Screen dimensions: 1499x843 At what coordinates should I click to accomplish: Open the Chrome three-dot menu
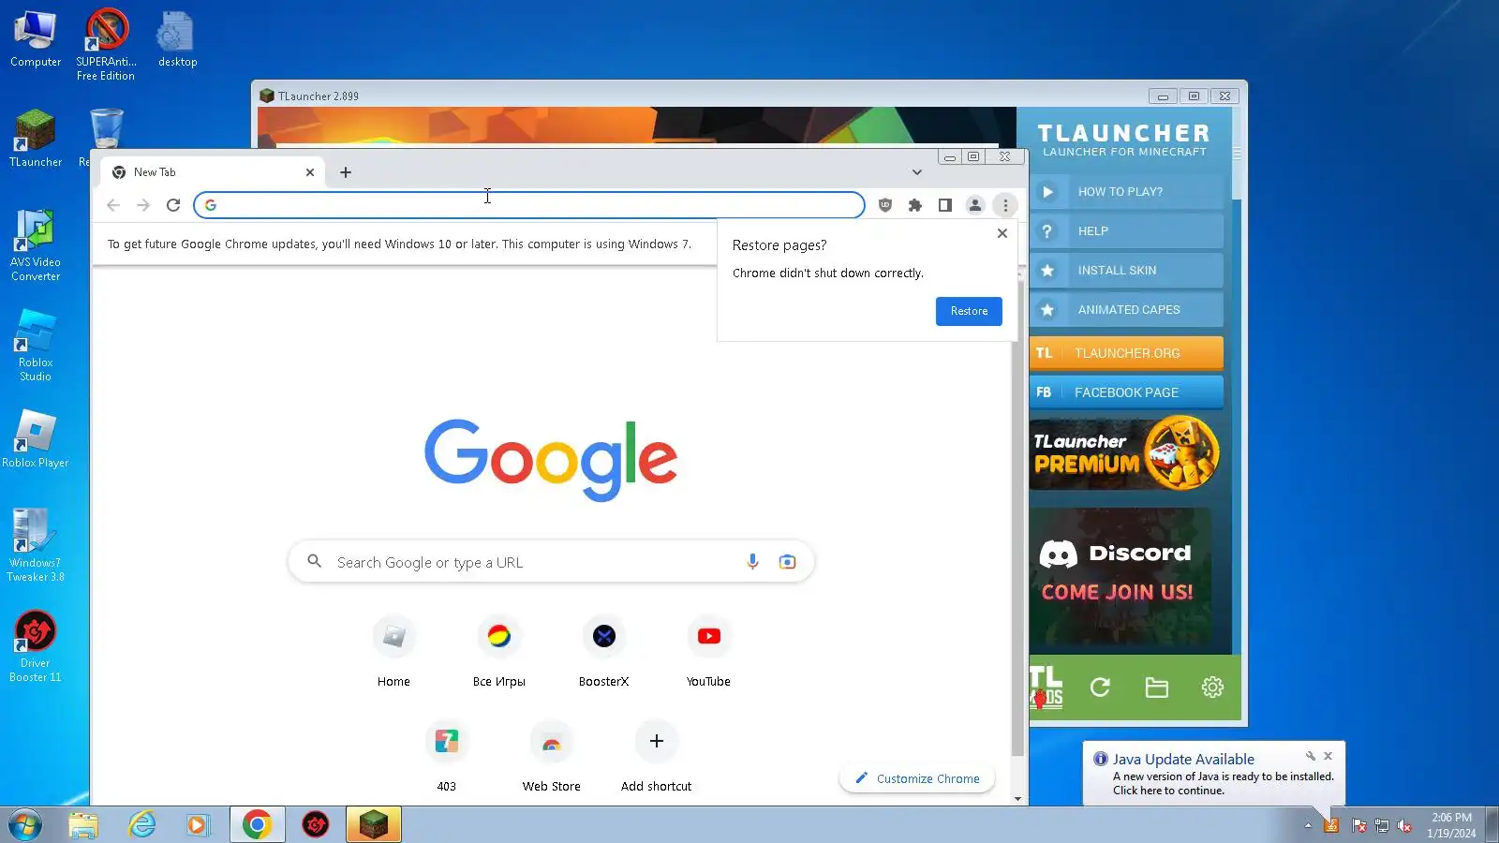pyautogui.click(x=1005, y=205)
